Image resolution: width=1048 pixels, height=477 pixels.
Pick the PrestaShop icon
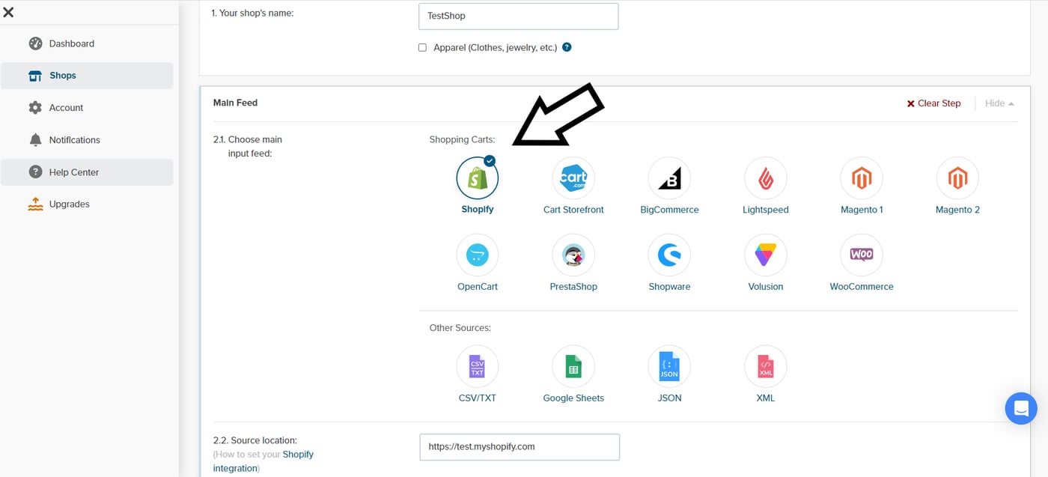pyautogui.click(x=573, y=255)
